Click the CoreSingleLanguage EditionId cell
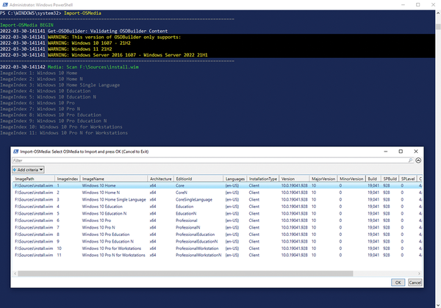 click(x=194, y=199)
